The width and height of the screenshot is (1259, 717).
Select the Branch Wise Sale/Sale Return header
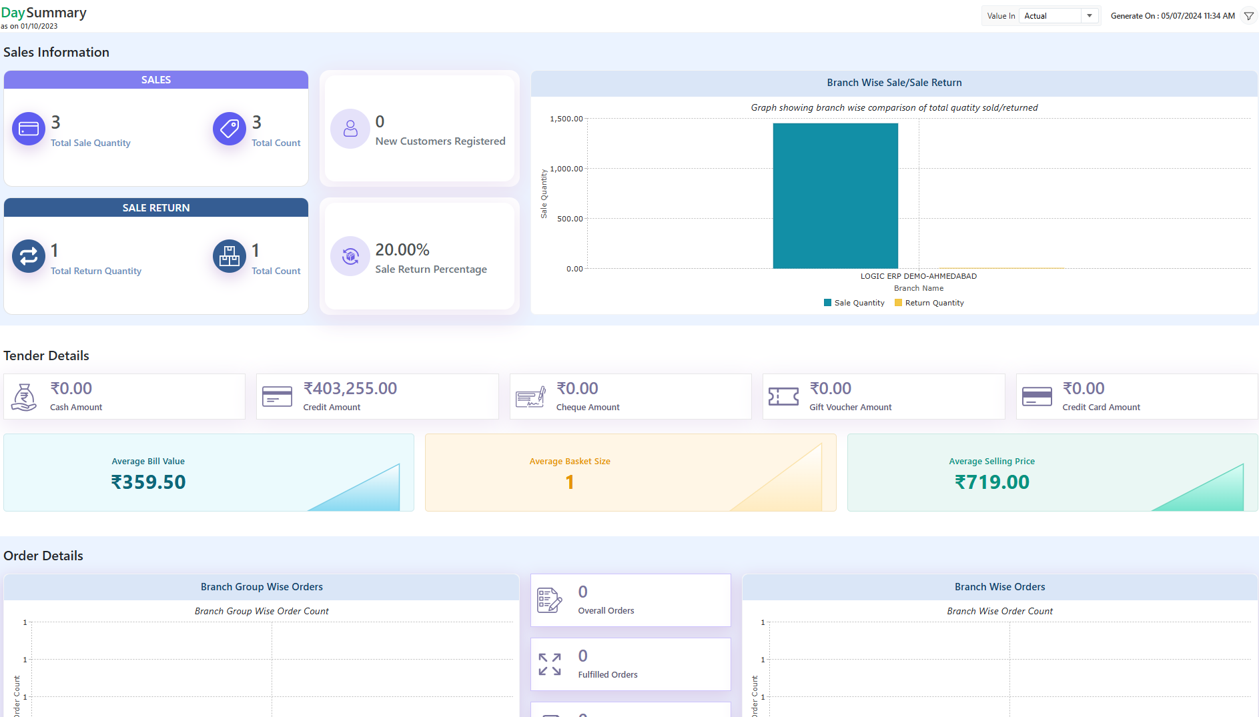pyautogui.click(x=894, y=83)
